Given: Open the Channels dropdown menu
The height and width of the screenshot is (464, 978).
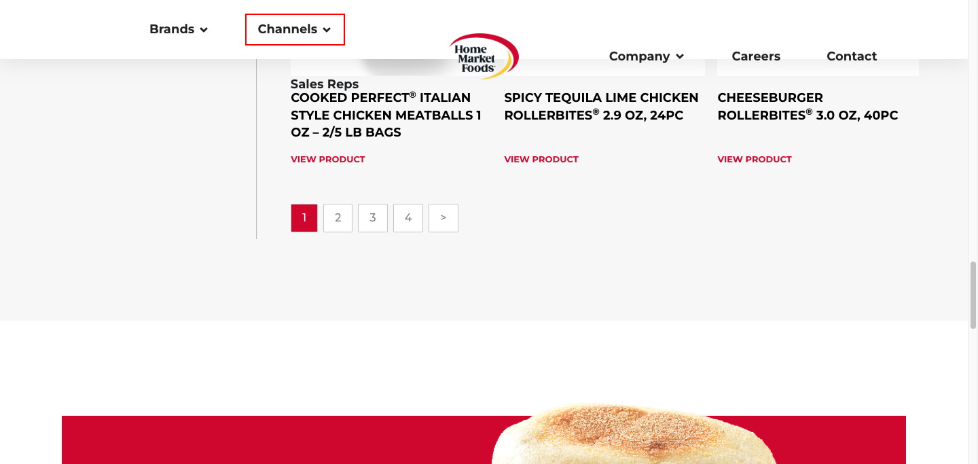Looking at the screenshot, I should pos(295,29).
